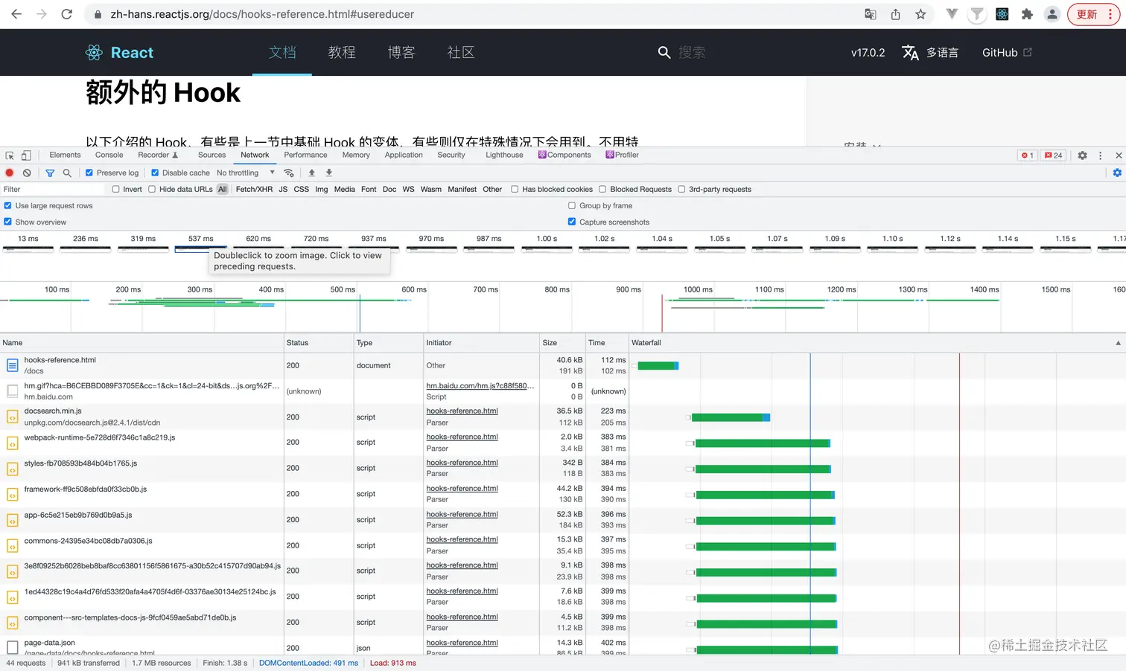Screen dimensions: 1126x671
Task: Open extensions puzzle icon
Action: 1027,14
